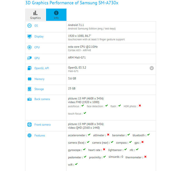181x171 pixels.
Task: Select the front camera video QHD text
Action: coord(84,128)
